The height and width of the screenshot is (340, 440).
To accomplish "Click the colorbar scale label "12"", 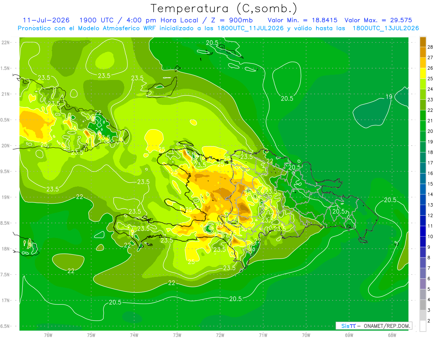I will (430, 215).
